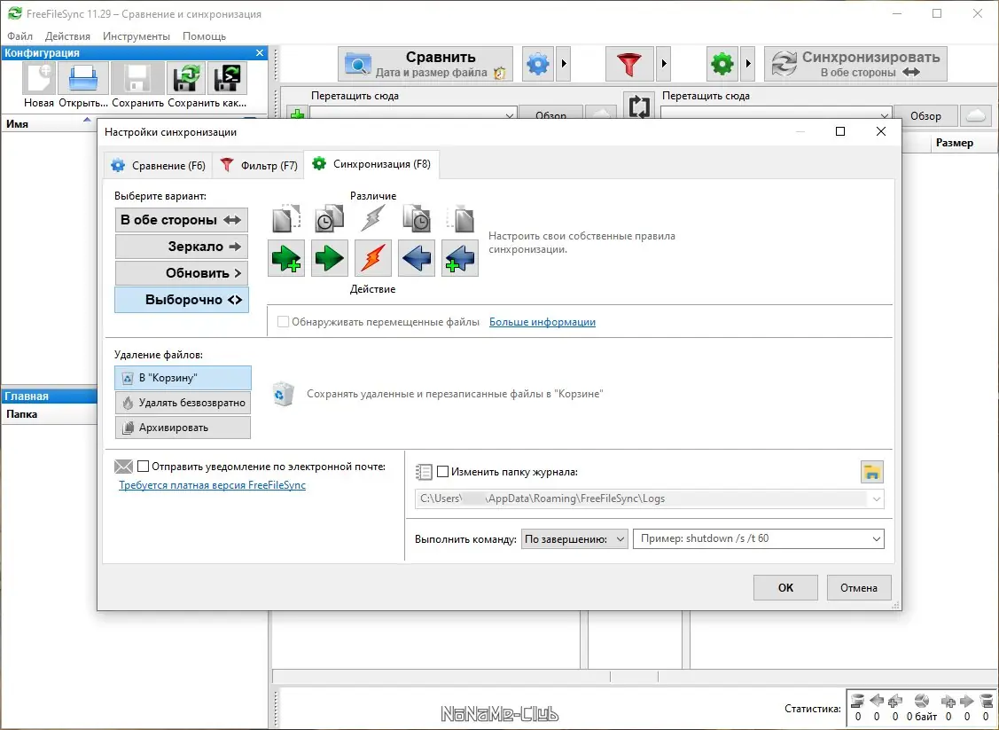Click Сохранить как icon with green arrows
This screenshot has height=730, width=999.
click(x=186, y=78)
